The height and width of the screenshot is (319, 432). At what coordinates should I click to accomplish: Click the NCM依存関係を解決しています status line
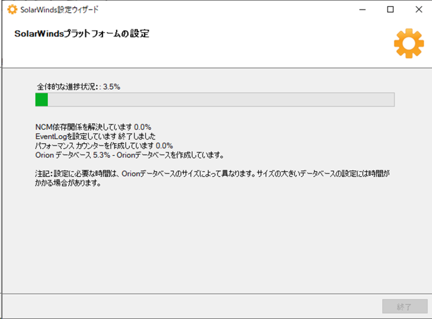[93, 127]
